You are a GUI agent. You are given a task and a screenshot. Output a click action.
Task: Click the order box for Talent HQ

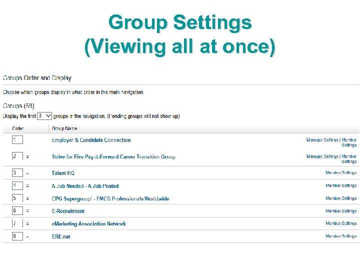[x=17, y=172]
